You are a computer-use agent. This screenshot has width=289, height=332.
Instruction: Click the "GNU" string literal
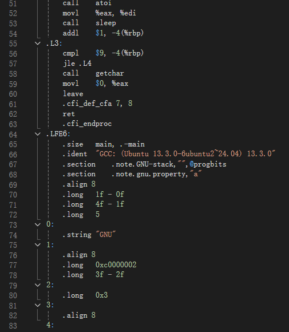(106, 235)
